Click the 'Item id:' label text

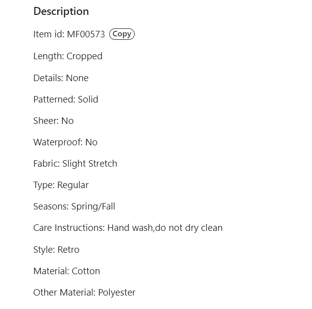click(x=49, y=35)
